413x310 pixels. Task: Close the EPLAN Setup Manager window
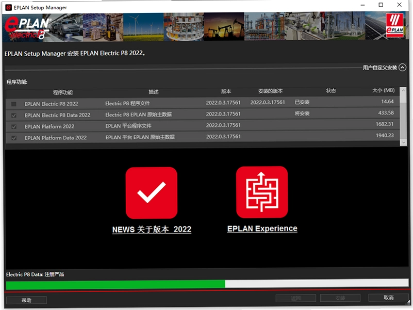[399, 5]
